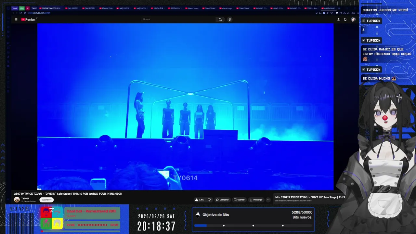This screenshot has height=234, width=416.
Task: Click the 2026/02/28 SAT date text
Action: 156,216
